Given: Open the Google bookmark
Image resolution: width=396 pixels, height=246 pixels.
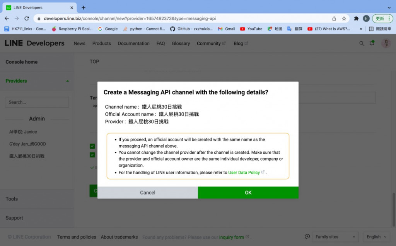Looking at the screenshot, I should tap(108, 29).
